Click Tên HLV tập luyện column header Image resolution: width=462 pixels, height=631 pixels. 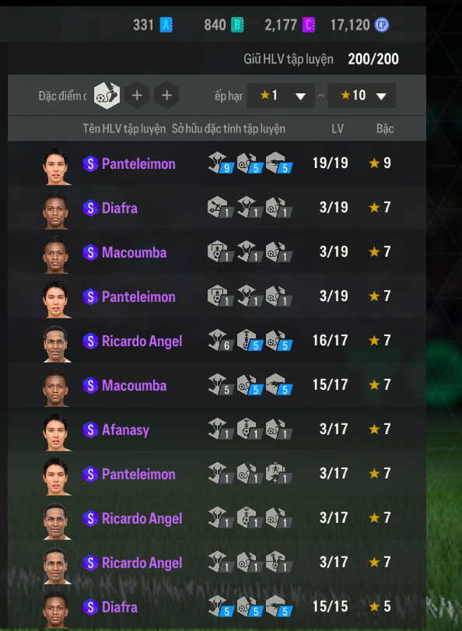[x=124, y=129]
